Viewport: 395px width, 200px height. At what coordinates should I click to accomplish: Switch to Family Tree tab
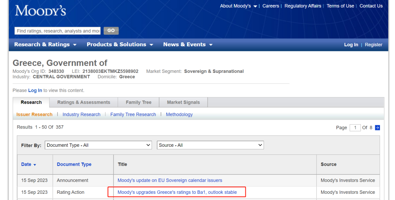click(x=139, y=102)
